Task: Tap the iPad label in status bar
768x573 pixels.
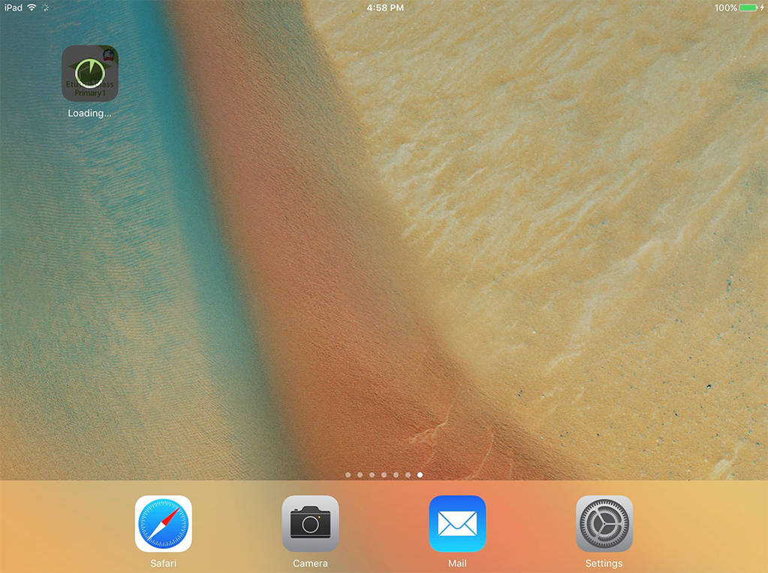Action: pyautogui.click(x=13, y=7)
